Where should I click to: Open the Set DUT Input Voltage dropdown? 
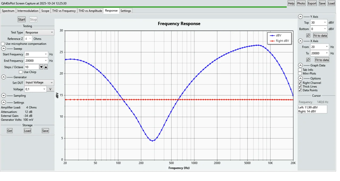(39, 83)
